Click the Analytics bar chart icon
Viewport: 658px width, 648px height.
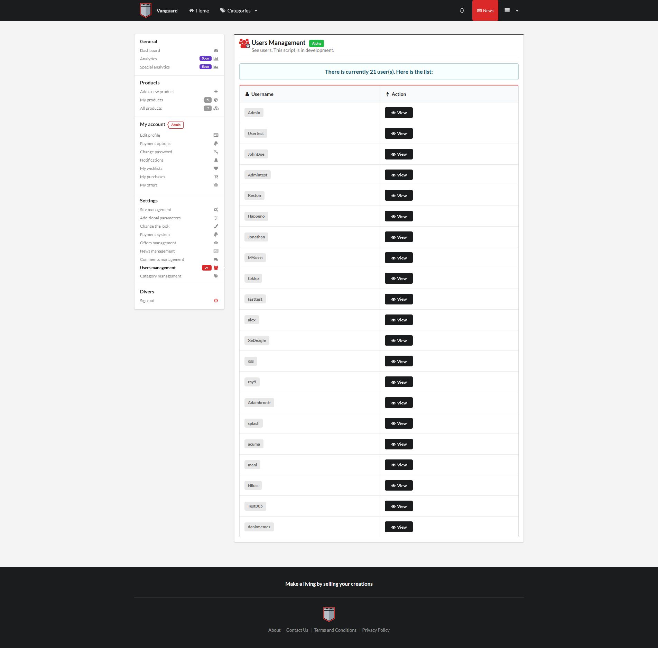pos(216,59)
